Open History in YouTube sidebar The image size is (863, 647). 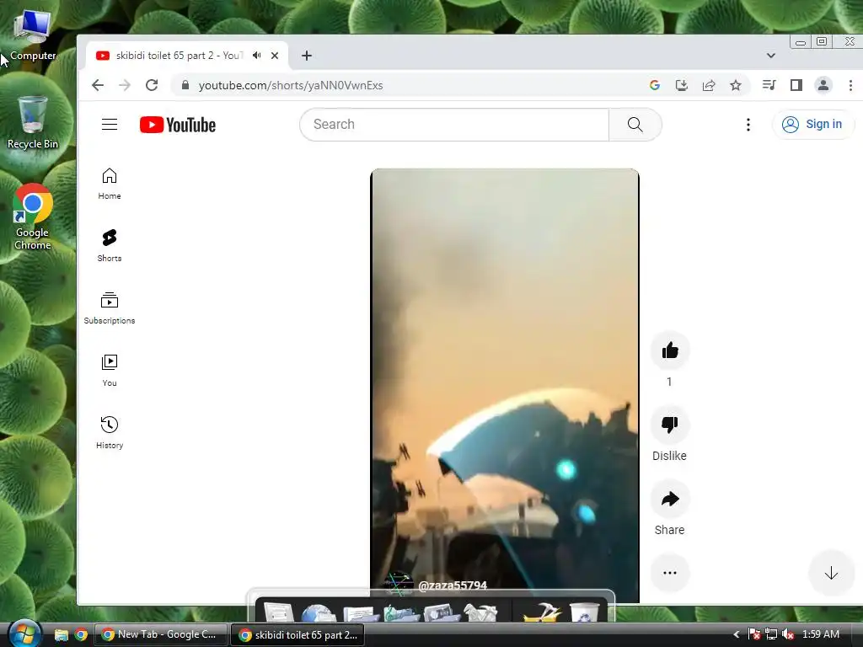110,433
